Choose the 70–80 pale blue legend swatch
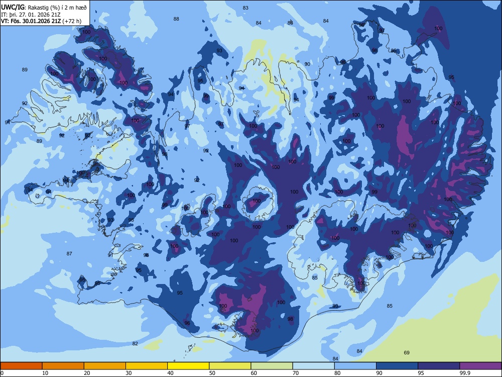Screen dimensions: 502x377 coord(313,366)
